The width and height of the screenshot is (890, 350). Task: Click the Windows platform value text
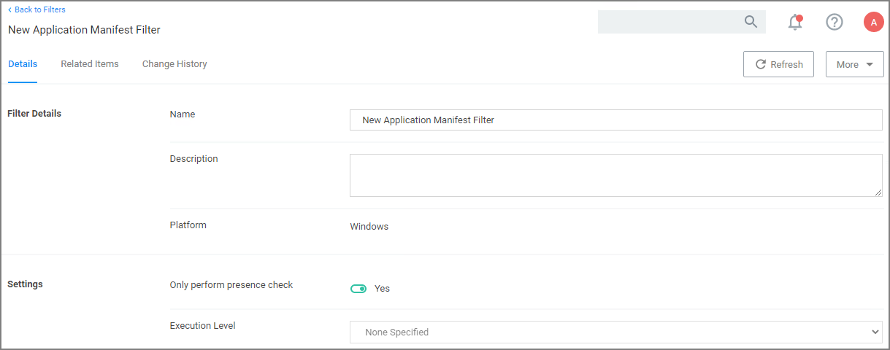369,227
